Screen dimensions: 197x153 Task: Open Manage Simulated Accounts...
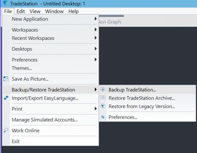[50, 120]
